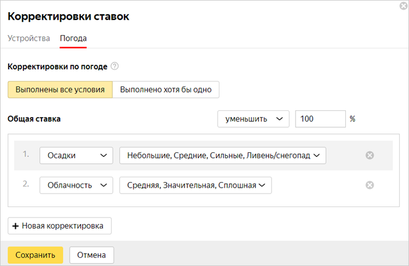
Task: Open the precipitation levels list starting with Небольшие
Action: pyautogui.click(x=222, y=155)
